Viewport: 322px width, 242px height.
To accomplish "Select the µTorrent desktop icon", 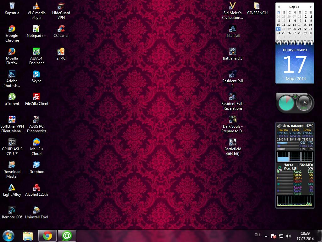I will [x=12, y=99].
